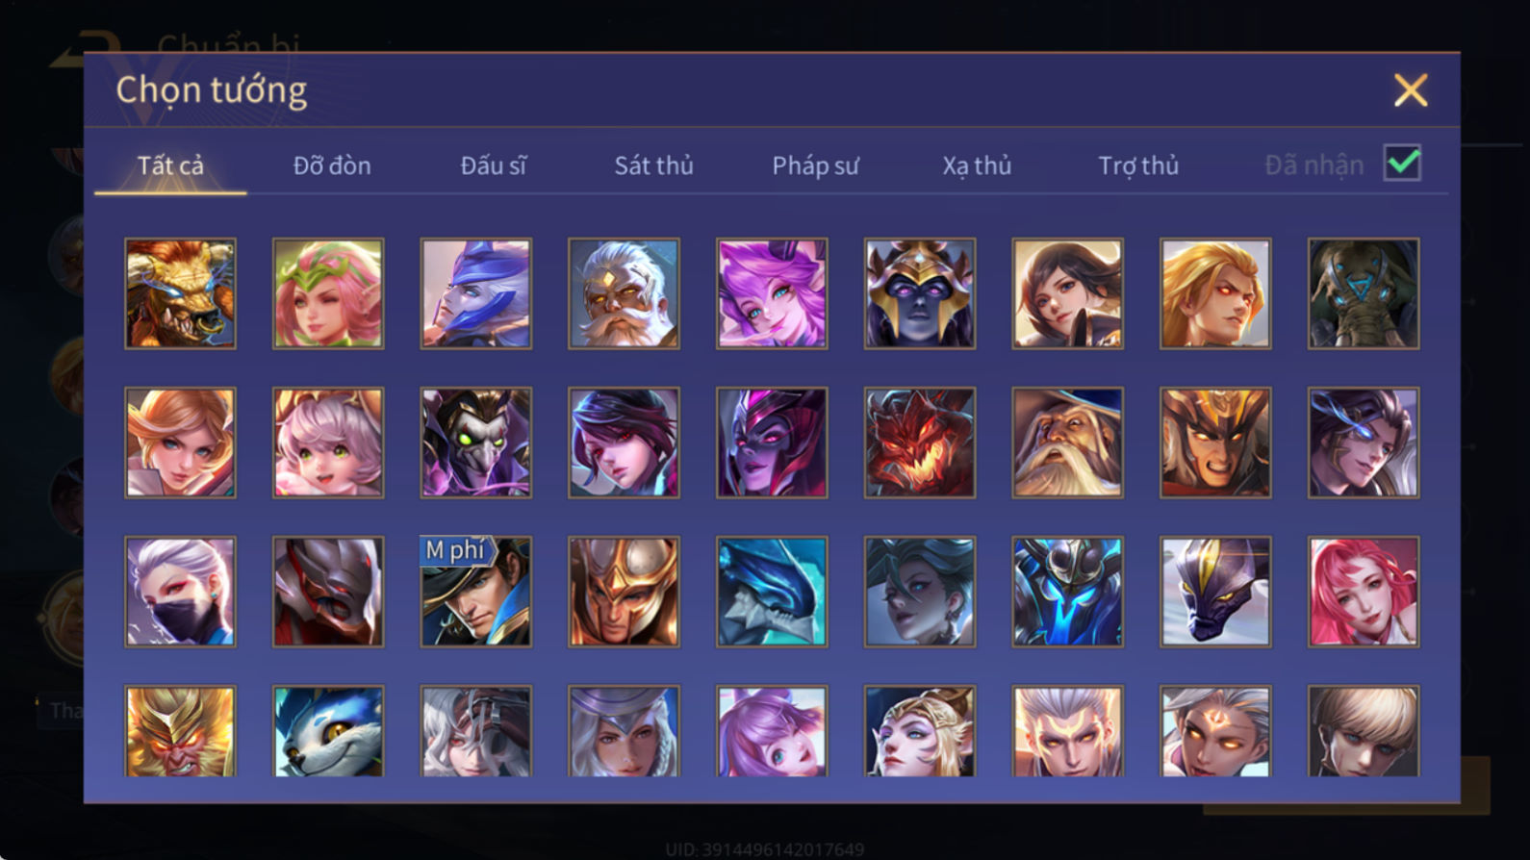The width and height of the screenshot is (1530, 860).
Task: Select the elephant-masked hero portrait
Action: point(1364,293)
